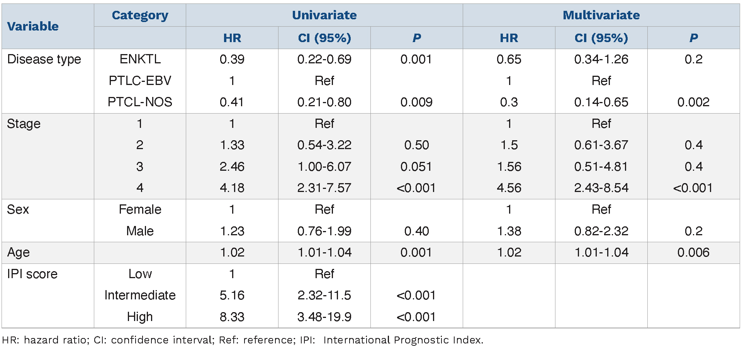Select the Age row label
The width and height of the screenshot is (742, 350).
point(18,252)
